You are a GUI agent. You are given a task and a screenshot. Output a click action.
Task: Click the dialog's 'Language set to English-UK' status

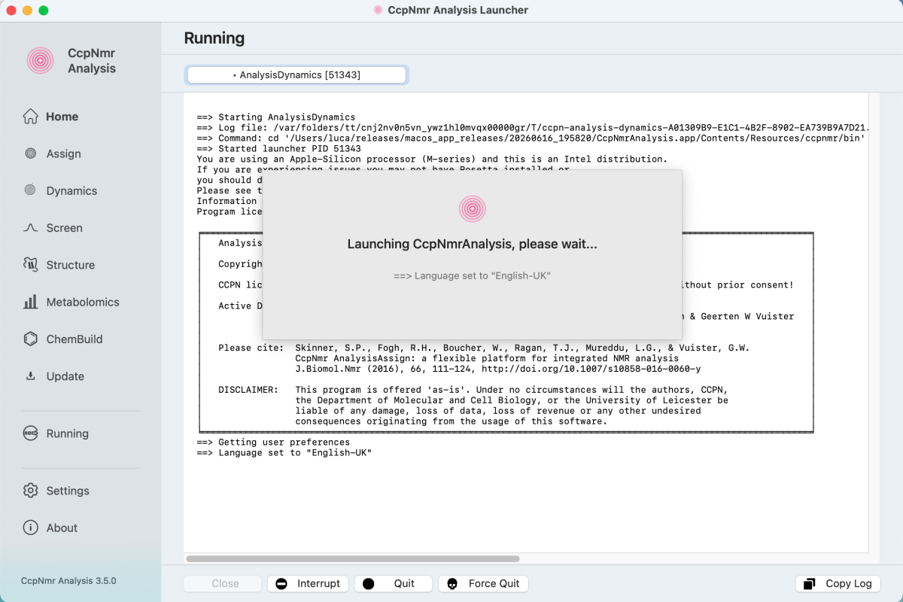tap(473, 276)
